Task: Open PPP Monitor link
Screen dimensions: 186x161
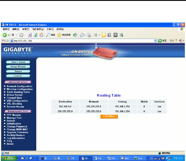Action: click(x=14, y=115)
